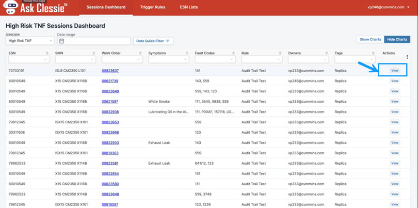Viewport: 418px width, 208px height.
Task: Switch to the Sessions Dashboard tab
Action: [106, 7]
